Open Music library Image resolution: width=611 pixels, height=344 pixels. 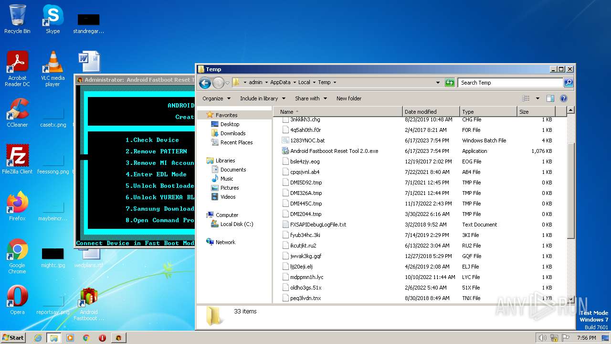pos(226,179)
